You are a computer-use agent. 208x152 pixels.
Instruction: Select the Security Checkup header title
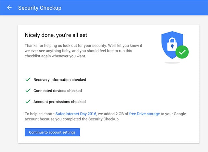[x=40, y=8]
